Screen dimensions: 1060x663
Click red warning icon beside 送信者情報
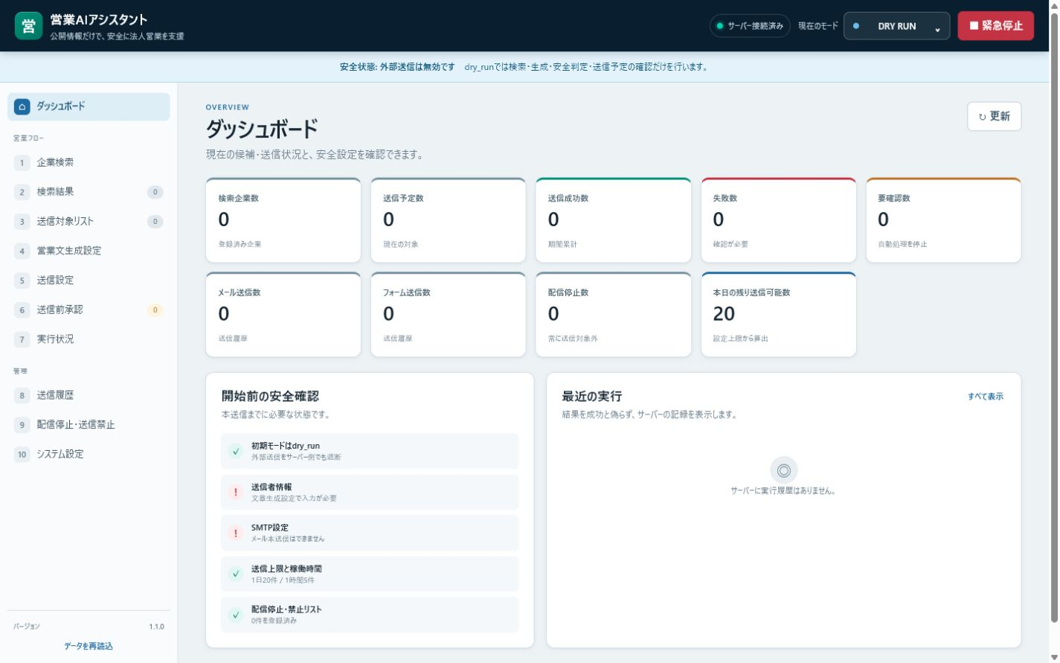click(x=236, y=492)
